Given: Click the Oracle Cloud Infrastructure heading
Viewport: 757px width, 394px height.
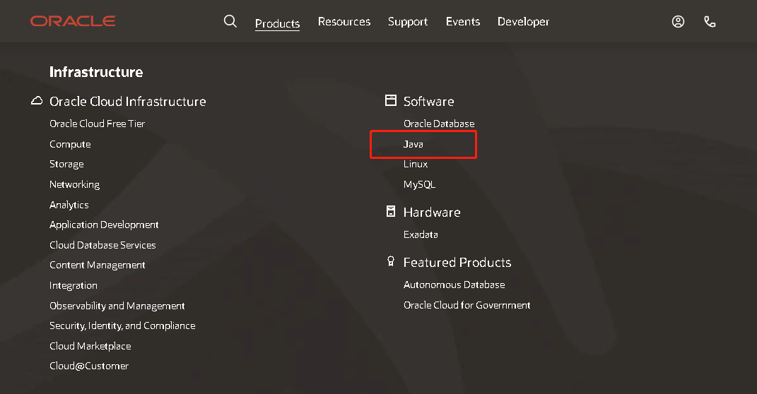Looking at the screenshot, I should pyautogui.click(x=127, y=101).
